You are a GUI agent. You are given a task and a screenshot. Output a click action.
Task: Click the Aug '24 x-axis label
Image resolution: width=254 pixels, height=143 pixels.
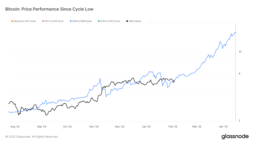pyautogui.click(x=15, y=126)
